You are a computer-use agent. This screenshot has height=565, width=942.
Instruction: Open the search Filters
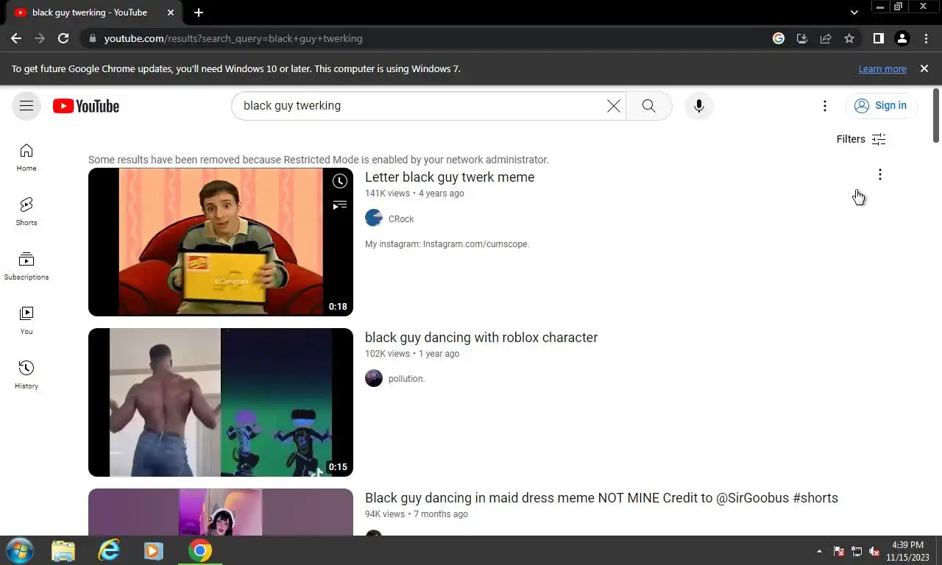[x=861, y=139]
